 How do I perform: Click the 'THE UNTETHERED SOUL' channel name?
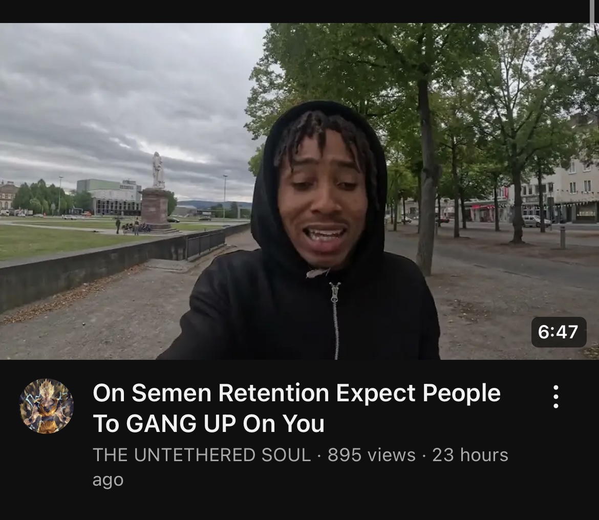(x=202, y=454)
